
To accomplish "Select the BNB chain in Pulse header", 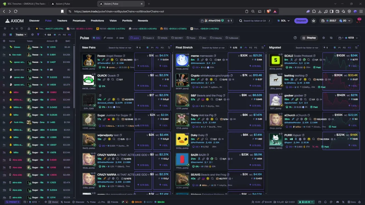I will pyautogui.click(x=120, y=38).
